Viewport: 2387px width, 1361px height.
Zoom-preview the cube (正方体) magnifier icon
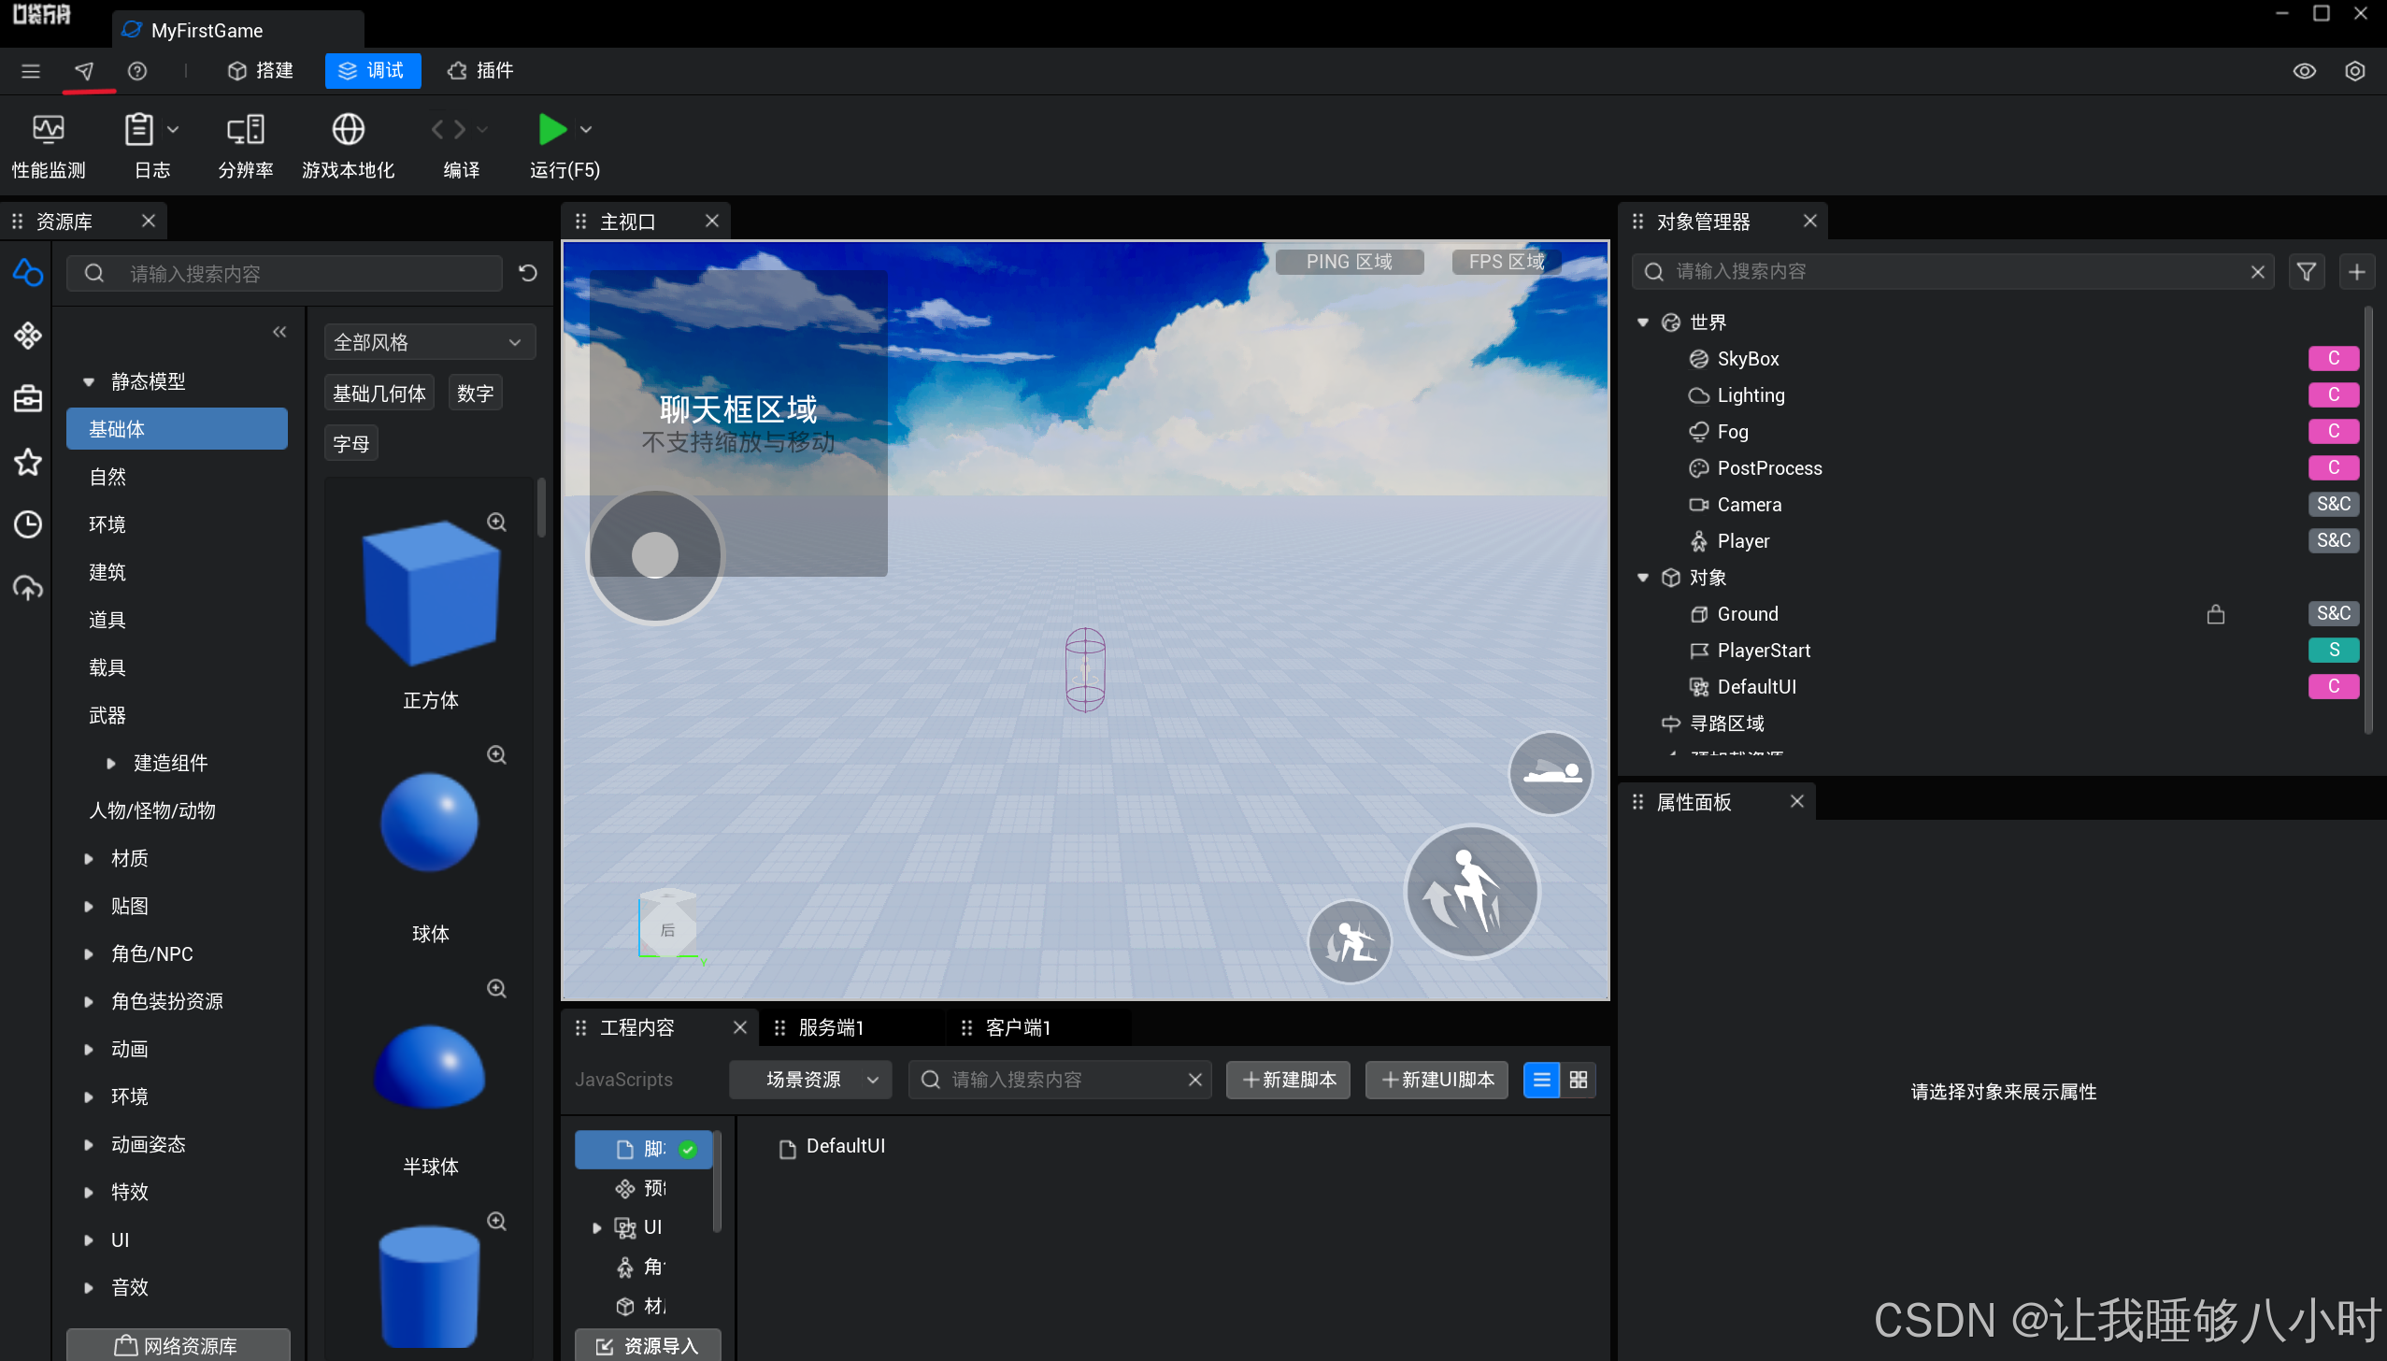497,523
